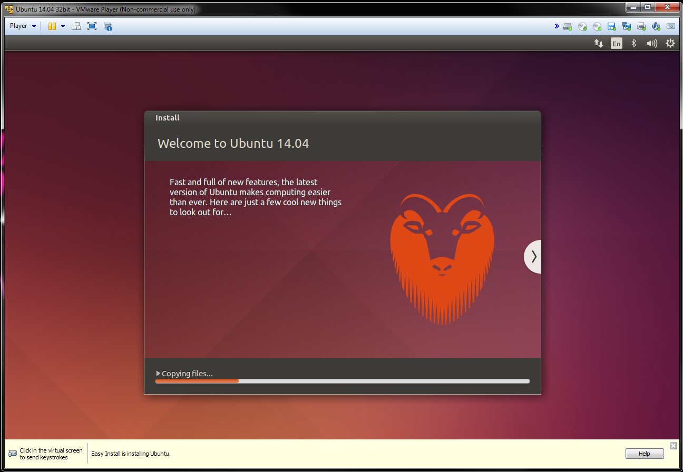This screenshot has height=472, width=683.
Task: Open the Player menu
Action: click(23, 26)
